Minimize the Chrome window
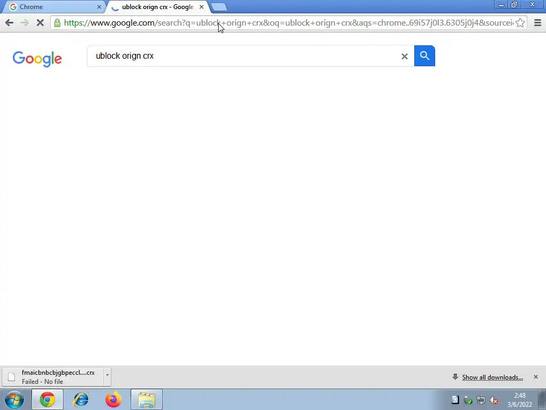 501,4
